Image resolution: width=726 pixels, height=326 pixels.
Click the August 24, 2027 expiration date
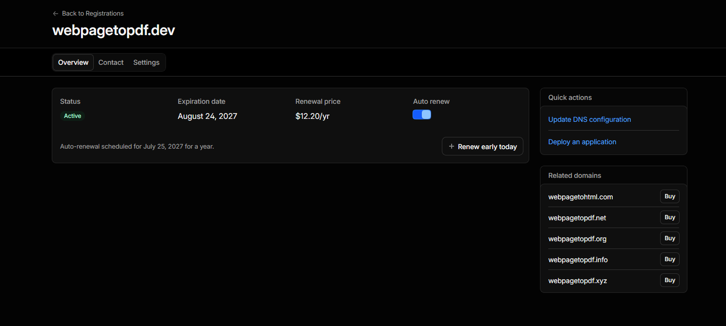[207, 116]
